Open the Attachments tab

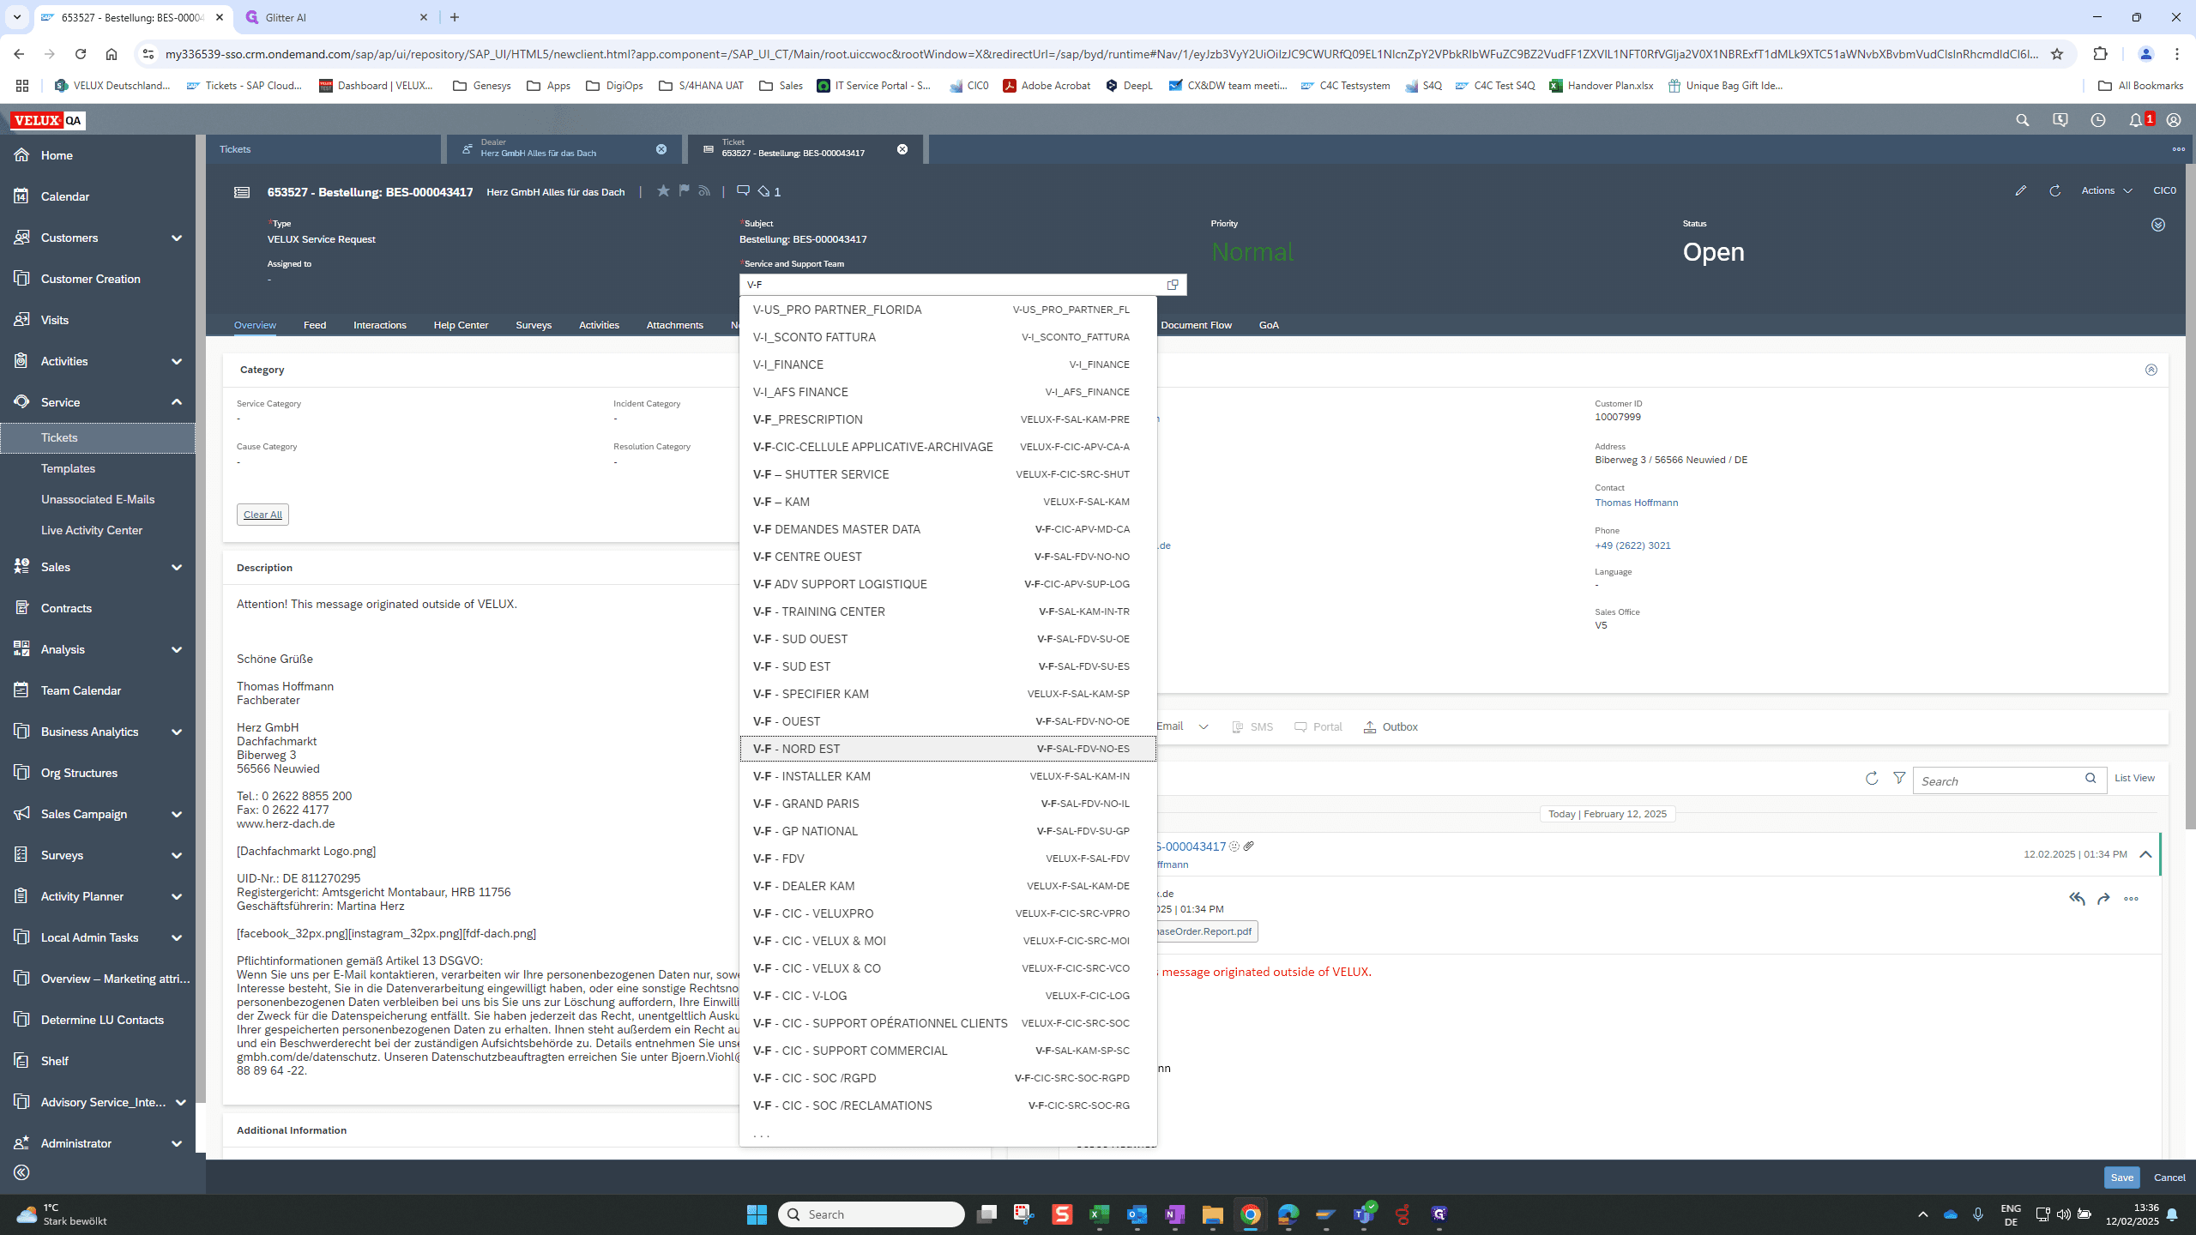click(674, 325)
